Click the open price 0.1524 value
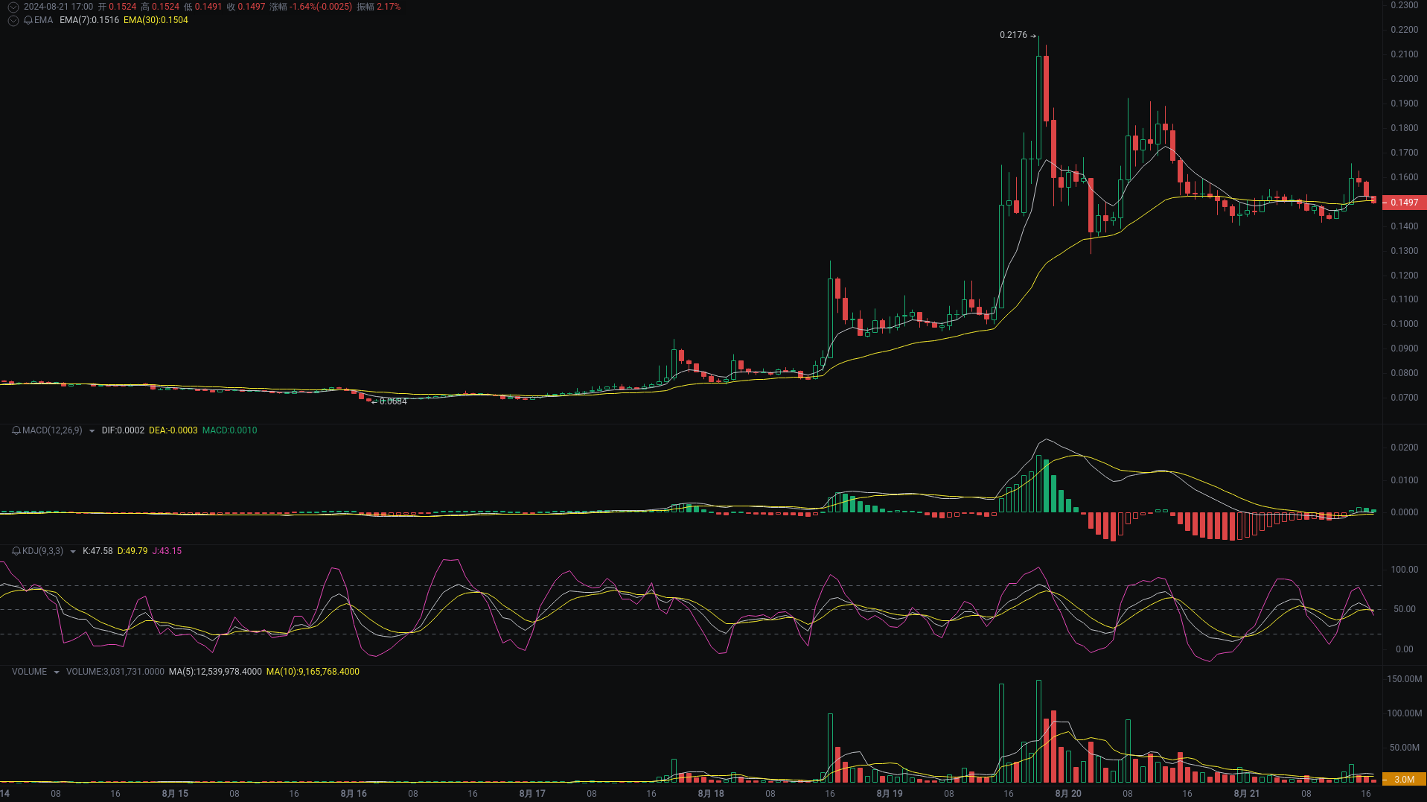The height and width of the screenshot is (802, 1427). (x=122, y=7)
